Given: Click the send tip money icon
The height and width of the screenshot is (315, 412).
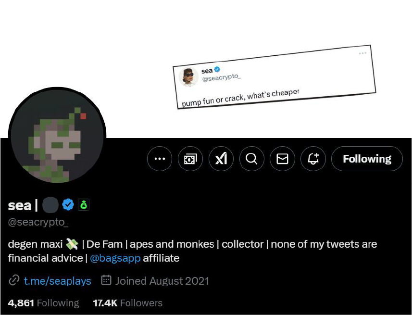Looking at the screenshot, I should coord(190,159).
